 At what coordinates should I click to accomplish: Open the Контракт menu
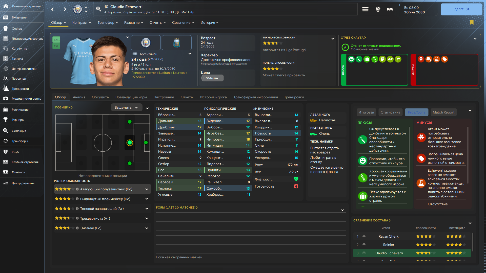(x=82, y=22)
